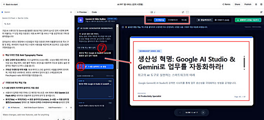Switch to the Preview tab
This screenshot has height=120, width=264.
click(82, 12)
